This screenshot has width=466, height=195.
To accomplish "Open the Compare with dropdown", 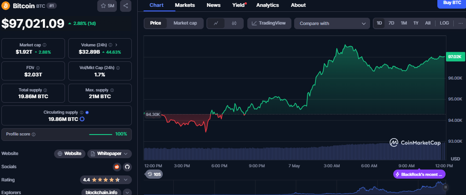I will [x=332, y=23].
